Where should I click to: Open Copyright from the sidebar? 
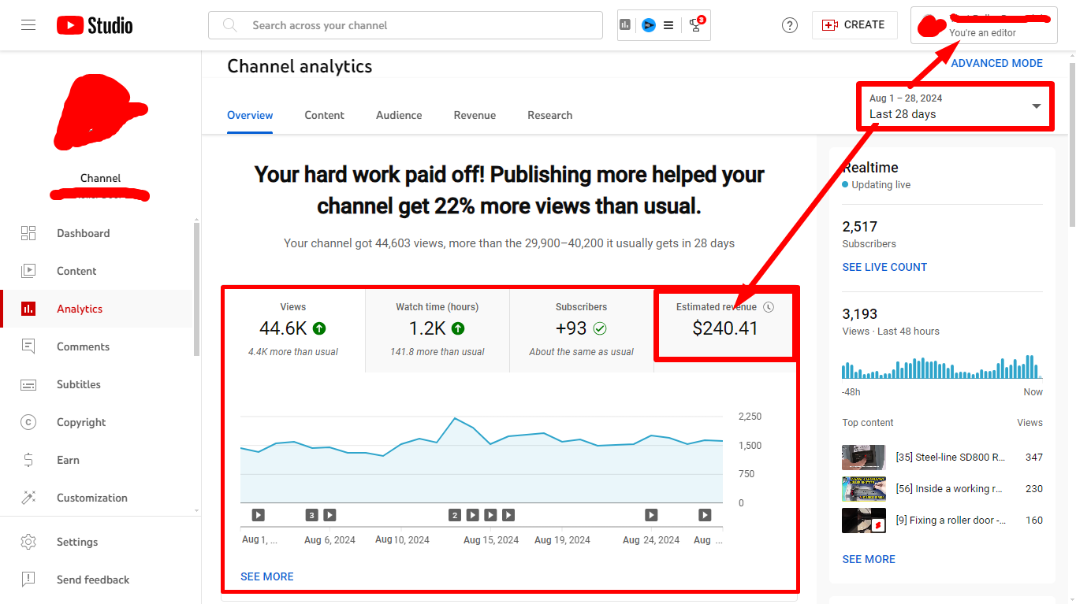pos(81,422)
